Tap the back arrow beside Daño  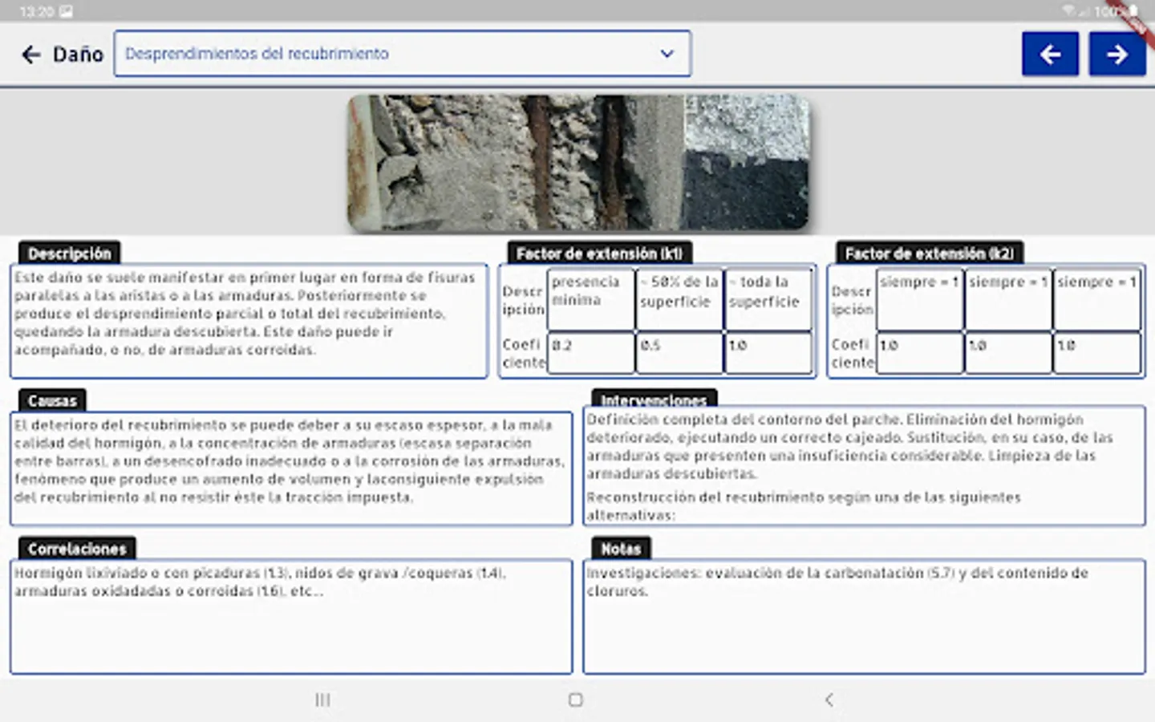point(30,54)
